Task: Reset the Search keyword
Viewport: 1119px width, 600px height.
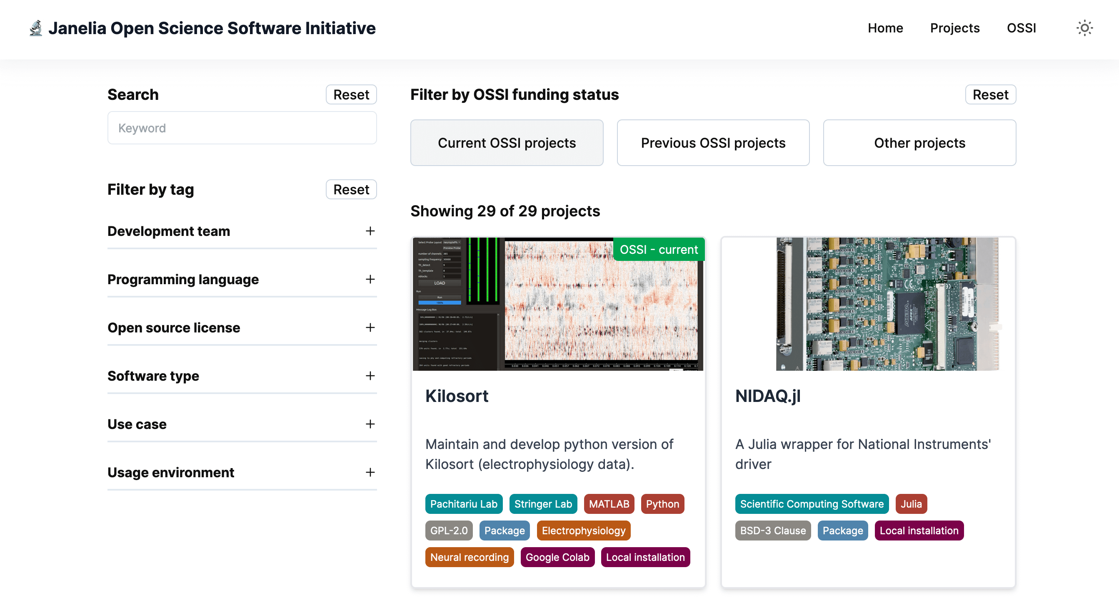Action: (x=351, y=94)
